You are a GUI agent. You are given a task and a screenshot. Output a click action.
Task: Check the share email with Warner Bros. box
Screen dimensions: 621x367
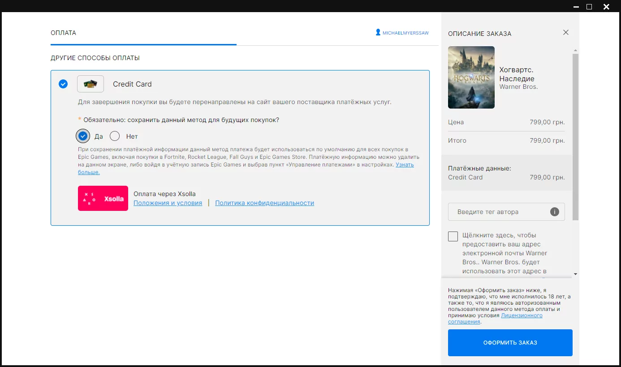pos(453,236)
